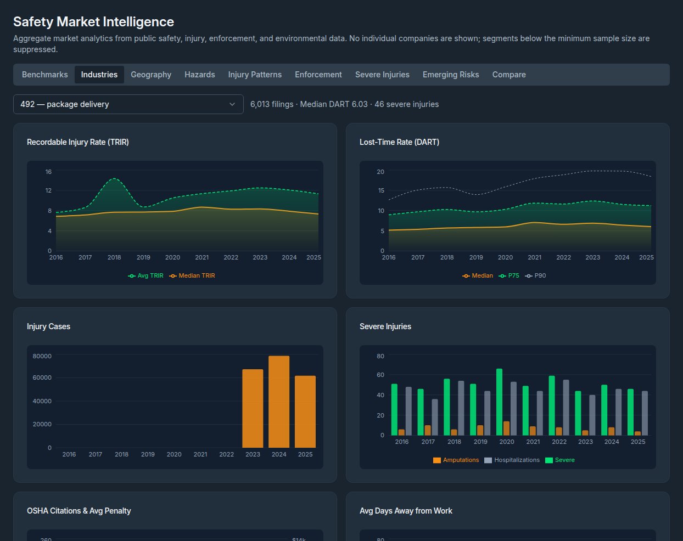Go to the Injury Patterns tab
This screenshot has height=541, width=683.
click(x=255, y=75)
